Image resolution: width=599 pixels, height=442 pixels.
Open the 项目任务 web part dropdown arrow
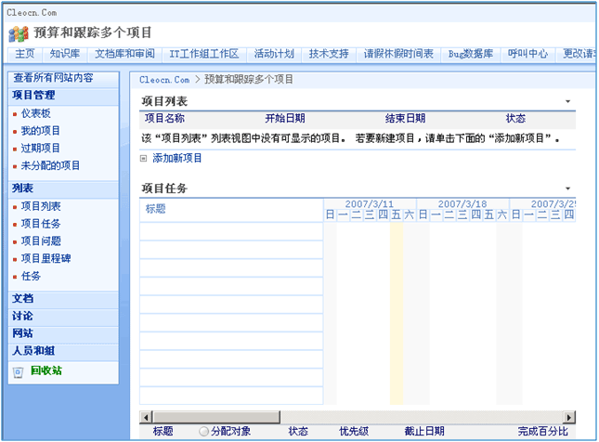[566, 188]
